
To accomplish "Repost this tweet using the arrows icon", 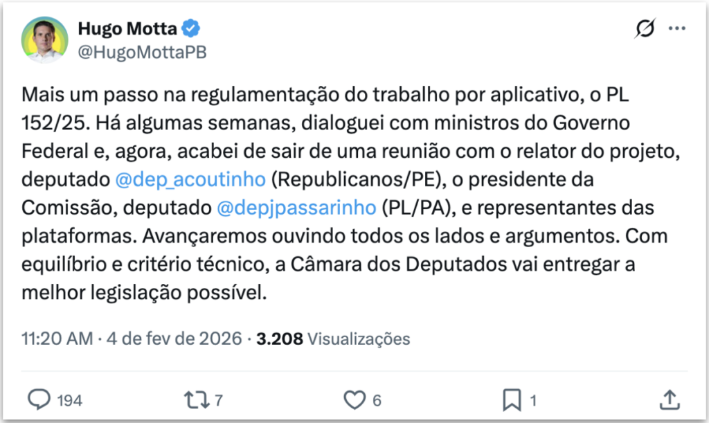I will [196, 399].
